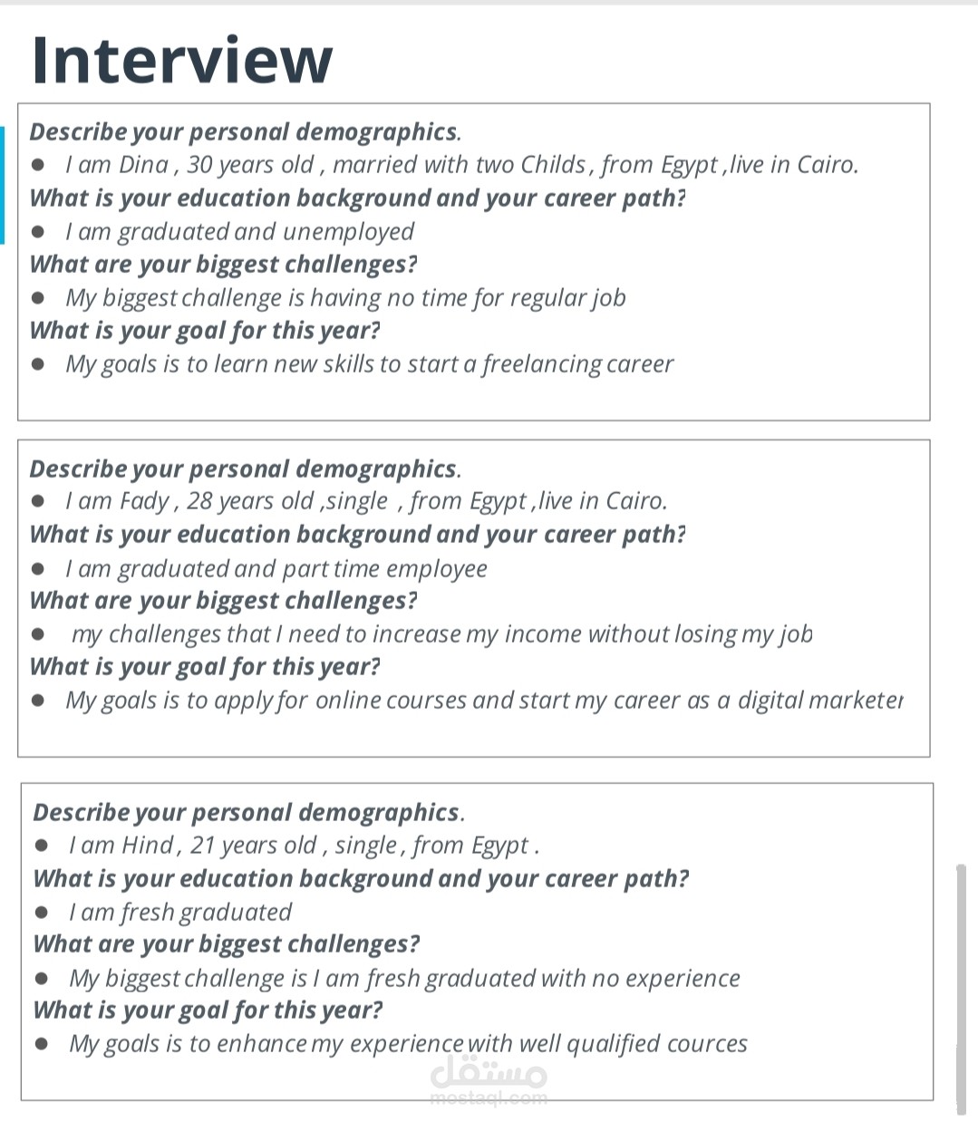Click the line mentioning digital marketer
The image size is (978, 1131).
[x=483, y=701]
